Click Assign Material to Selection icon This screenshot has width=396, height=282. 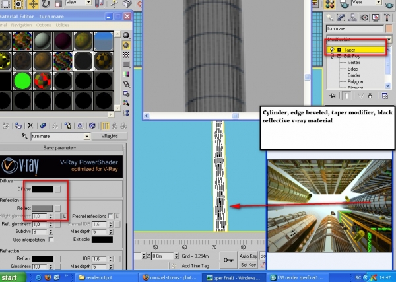point(18,125)
